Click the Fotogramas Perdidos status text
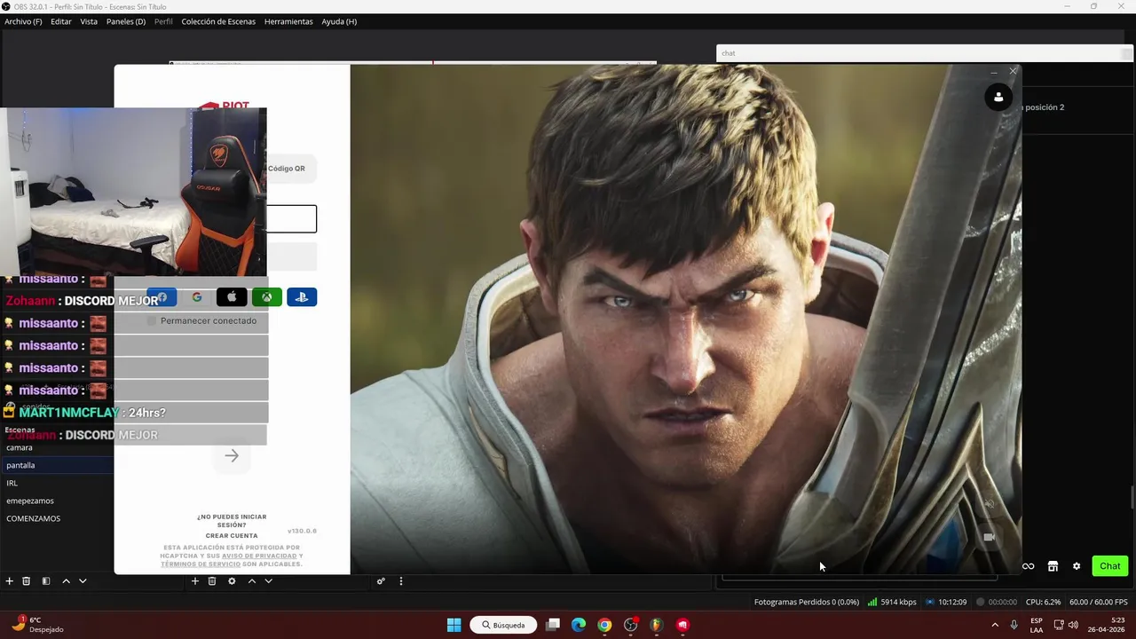 (807, 602)
